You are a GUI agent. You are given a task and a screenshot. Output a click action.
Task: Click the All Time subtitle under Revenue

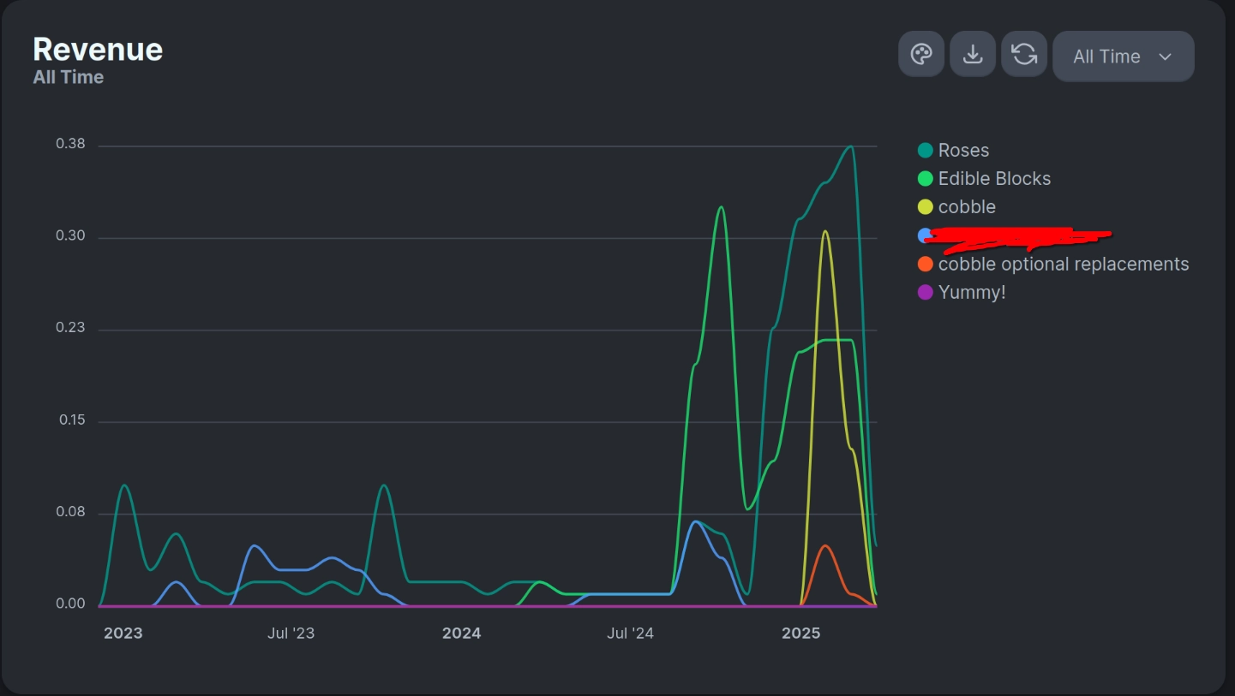click(69, 77)
